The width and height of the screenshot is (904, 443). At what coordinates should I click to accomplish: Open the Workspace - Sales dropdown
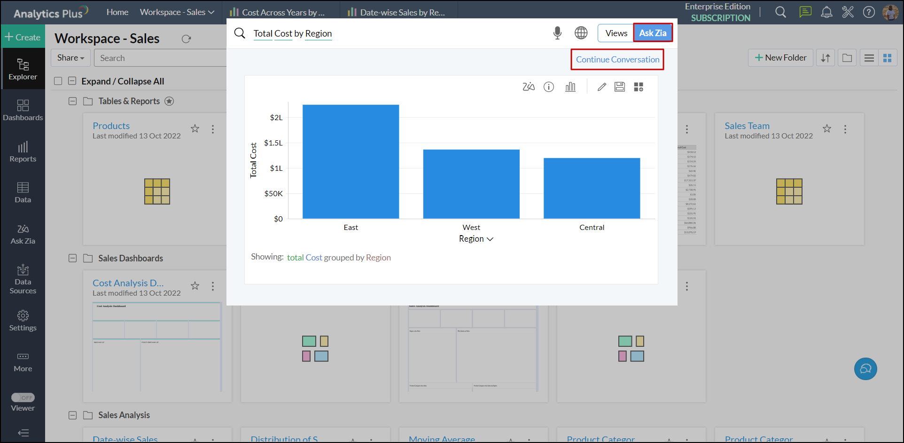click(177, 12)
